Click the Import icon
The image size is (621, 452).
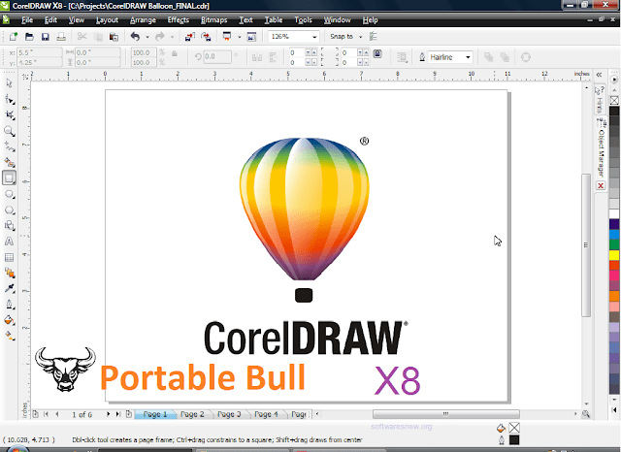(190, 37)
